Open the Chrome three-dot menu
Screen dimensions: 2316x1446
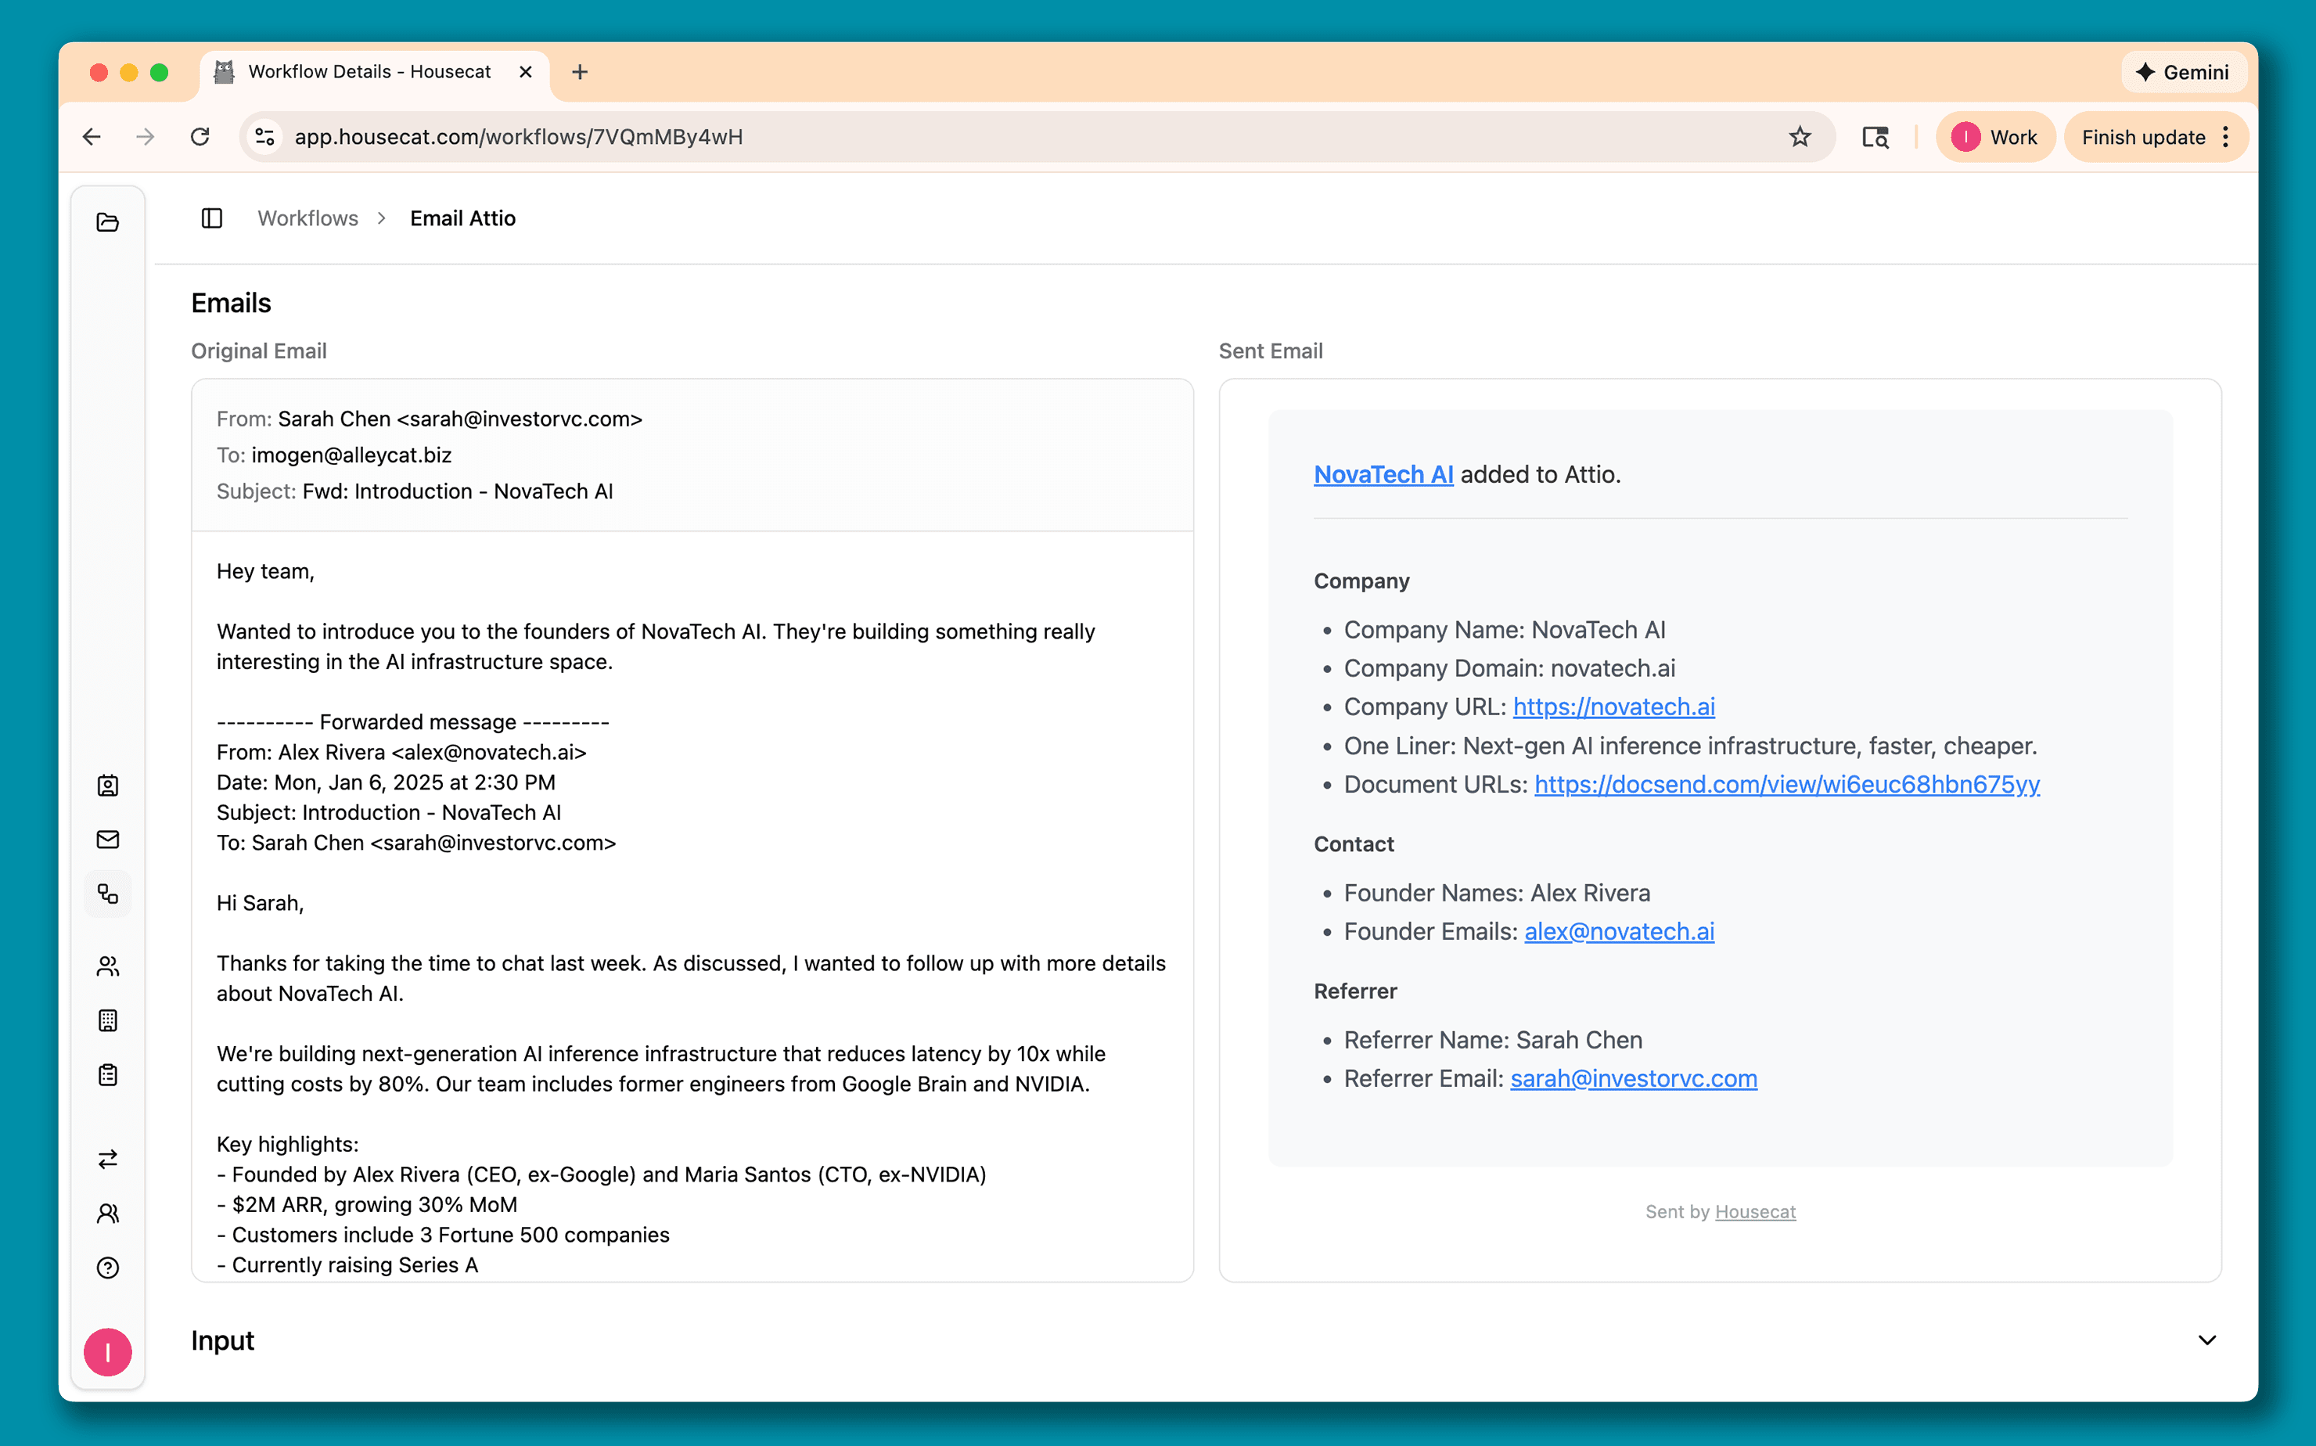point(2226,137)
